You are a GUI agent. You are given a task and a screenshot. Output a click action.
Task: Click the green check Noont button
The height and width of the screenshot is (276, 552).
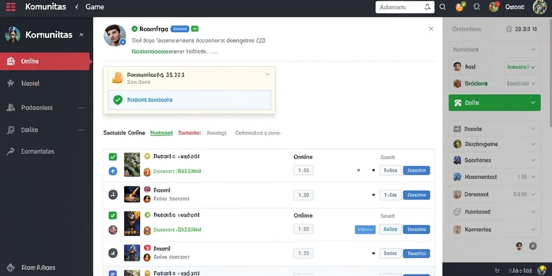(x=189, y=100)
